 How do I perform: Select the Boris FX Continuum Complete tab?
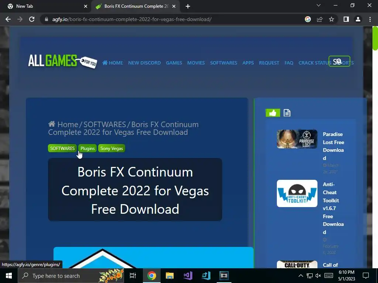(x=135, y=6)
